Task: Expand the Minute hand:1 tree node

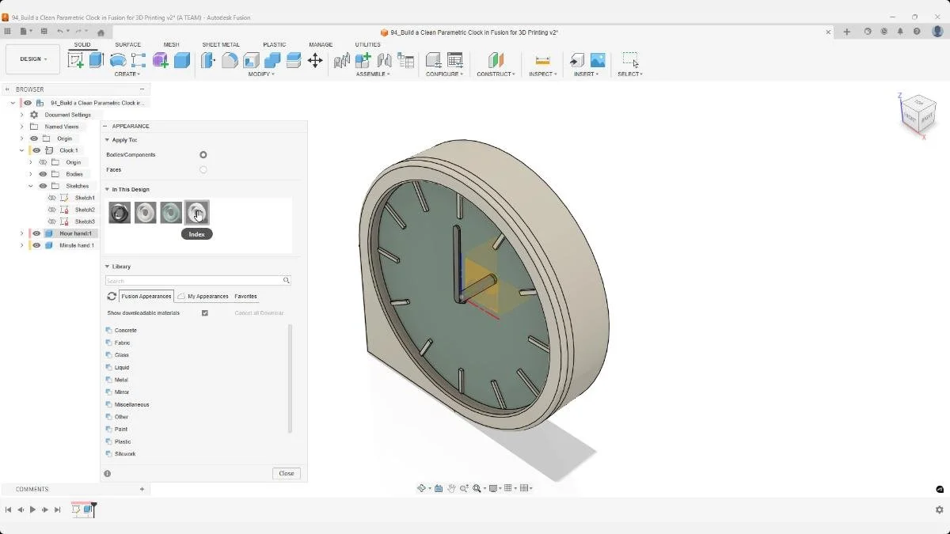Action: pos(21,245)
